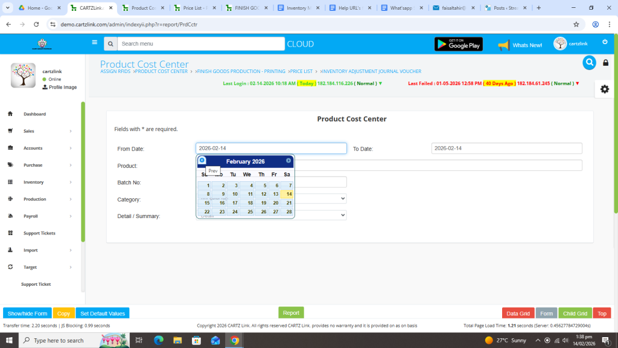The image size is (618, 348).
Task: Open the Detail / Summary dropdown
Action: pyautogui.click(x=320, y=215)
